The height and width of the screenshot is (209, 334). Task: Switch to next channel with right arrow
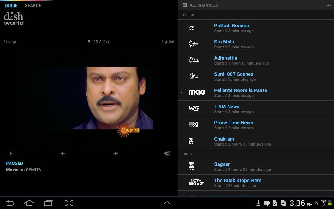tap(115, 153)
